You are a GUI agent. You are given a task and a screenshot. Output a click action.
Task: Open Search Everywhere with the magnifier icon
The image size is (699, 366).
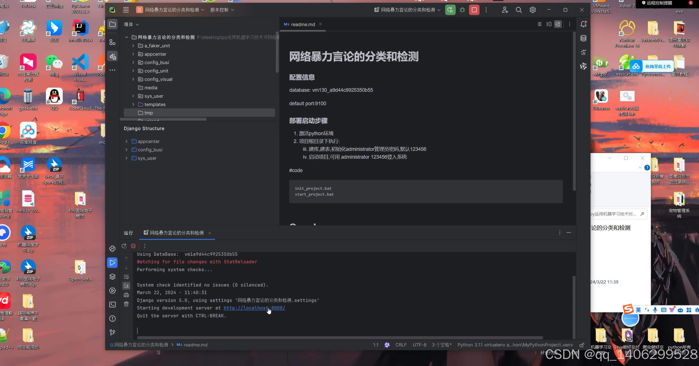(519, 10)
